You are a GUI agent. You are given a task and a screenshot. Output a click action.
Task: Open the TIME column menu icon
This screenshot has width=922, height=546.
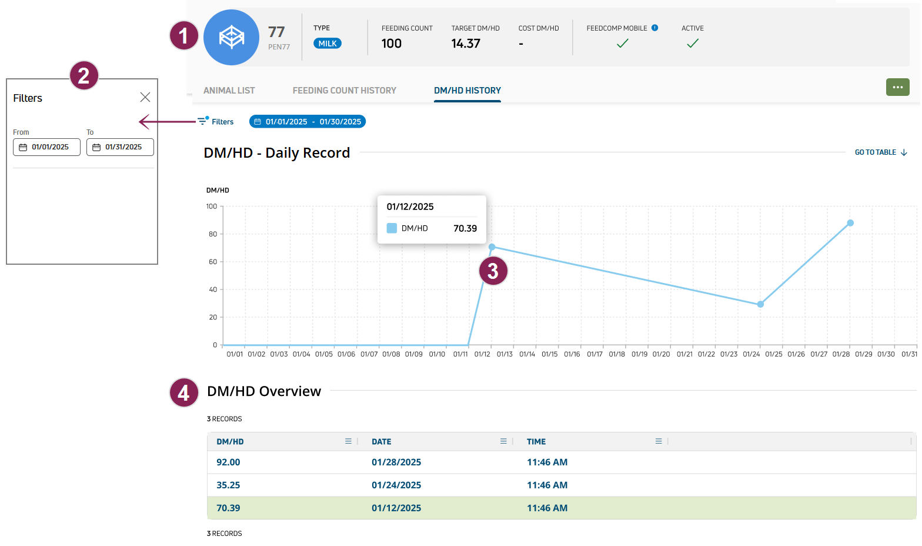pos(659,441)
